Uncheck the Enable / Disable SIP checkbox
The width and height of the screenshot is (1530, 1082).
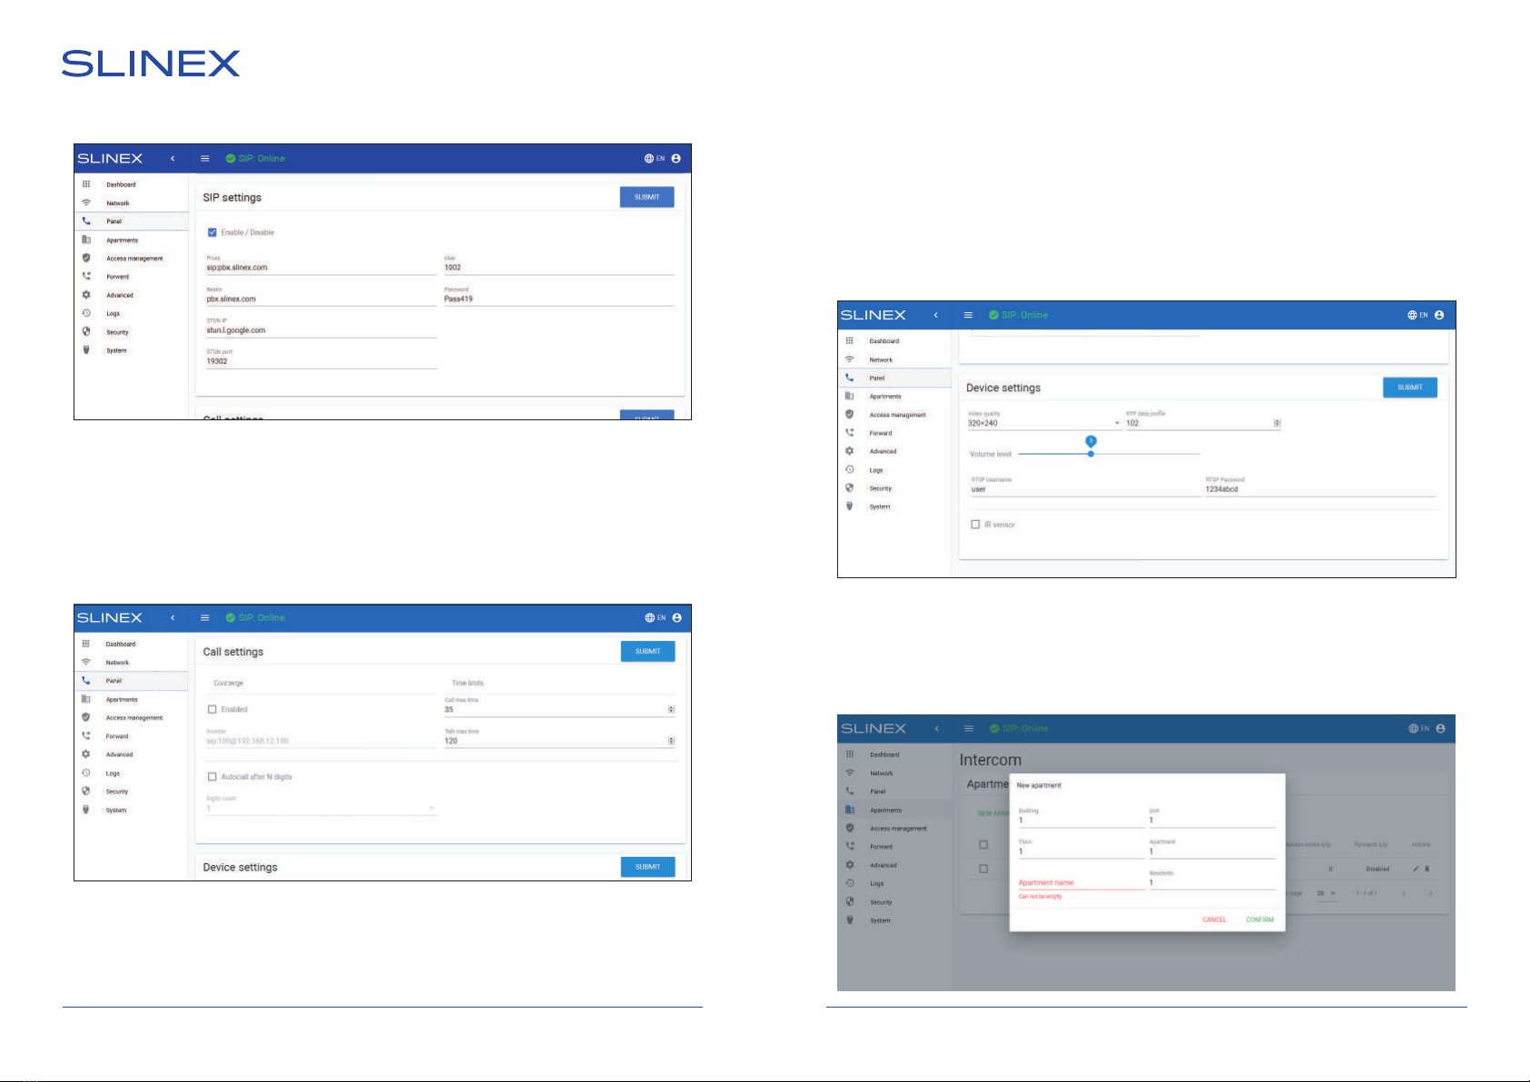(x=212, y=232)
